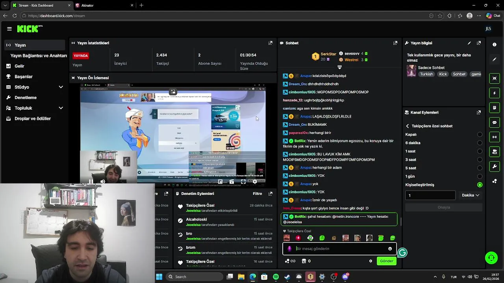504x283 pixels.
Task: Select the 1 saat radio option
Action: pyautogui.click(x=480, y=151)
